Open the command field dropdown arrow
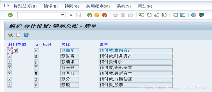The height and width of the screenshot is (92, 212). pyautogui.click(x=62, y=15)
